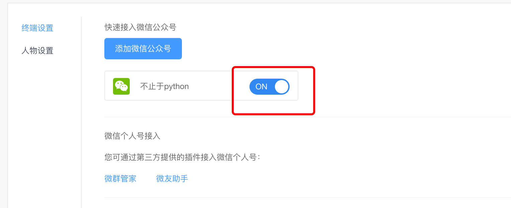Select the 不止于python account name
The image size is (511, 208).
tap(165, 87)
